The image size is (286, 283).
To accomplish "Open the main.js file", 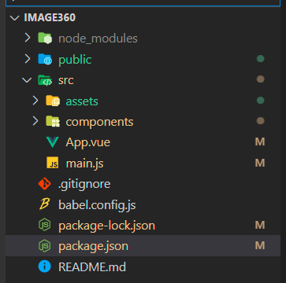I will [x=84, y=164].
